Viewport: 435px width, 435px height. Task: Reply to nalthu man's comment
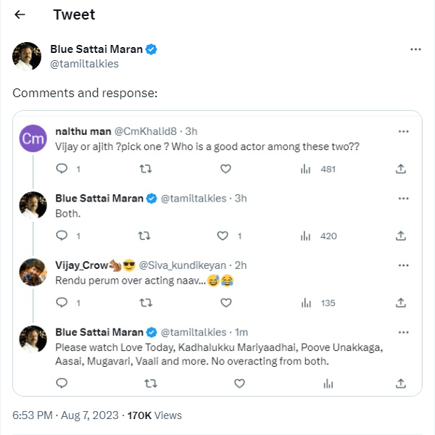click(x=62, y=169)
